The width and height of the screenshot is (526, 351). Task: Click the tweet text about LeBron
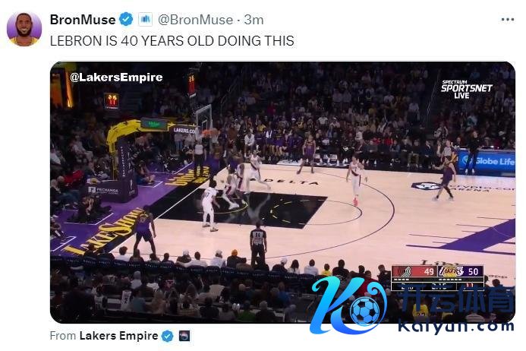tap(172, 41)
